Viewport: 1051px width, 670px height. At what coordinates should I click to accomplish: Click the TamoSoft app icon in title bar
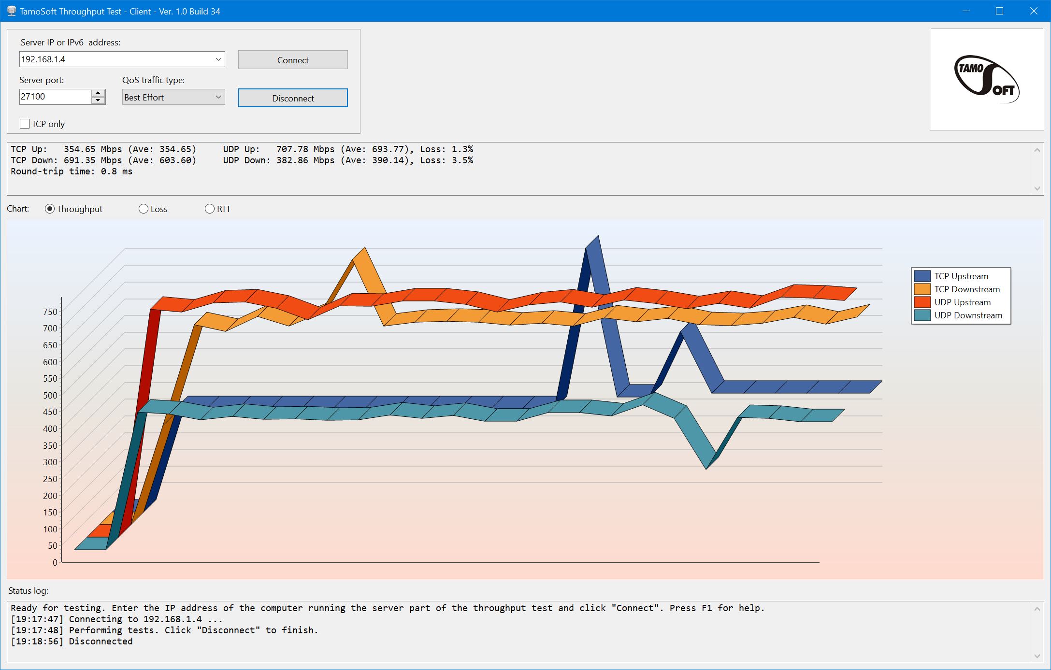point(11,11)
